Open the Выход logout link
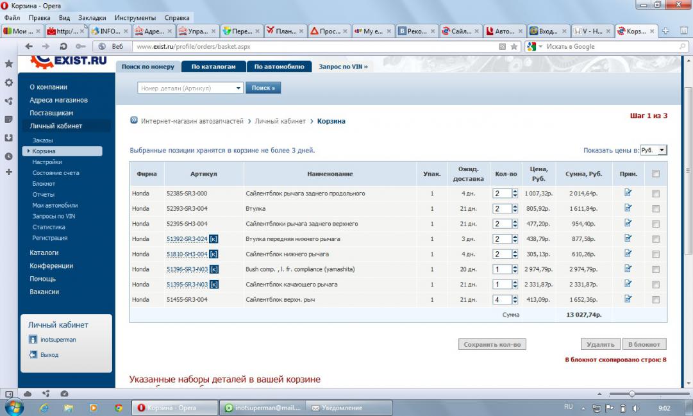The width and height of the screenshot is (693, 416). point(49,354)
